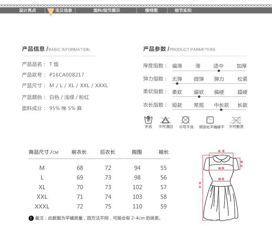This screenshot has height=226, width=272.
Task: Click the 偏薄 thickness label
Action: pyautogui.click(x=177, y=66)
